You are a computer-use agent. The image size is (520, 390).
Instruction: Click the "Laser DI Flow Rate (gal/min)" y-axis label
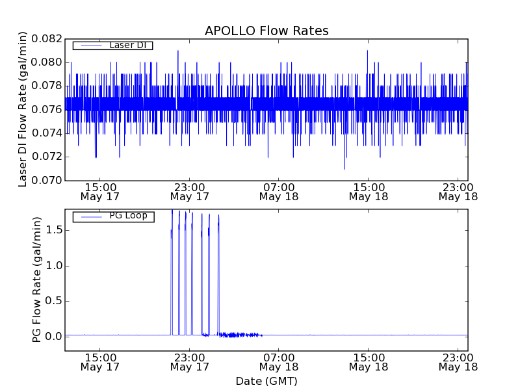23,109
